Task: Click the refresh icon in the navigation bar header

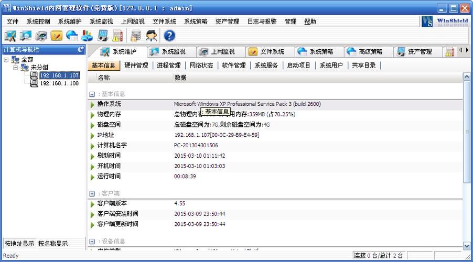Action: (x=81, y=49)
